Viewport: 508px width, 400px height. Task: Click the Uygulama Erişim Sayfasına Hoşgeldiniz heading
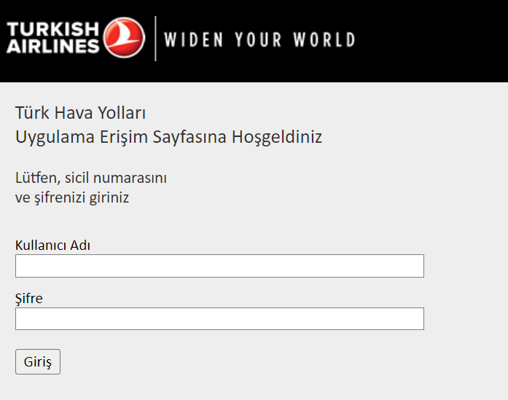pos(169,137)
